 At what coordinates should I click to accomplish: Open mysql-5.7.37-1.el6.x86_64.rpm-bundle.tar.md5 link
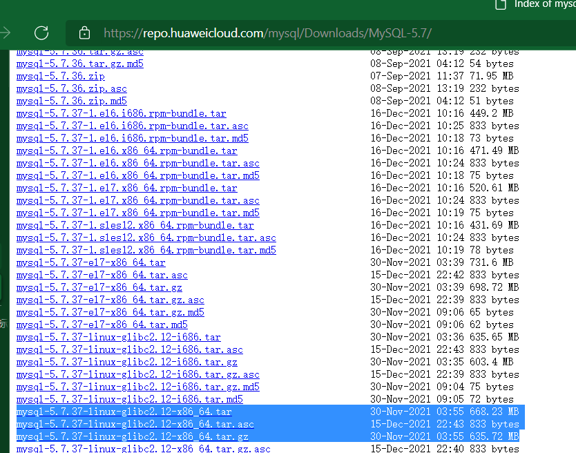tap(137, 175)
